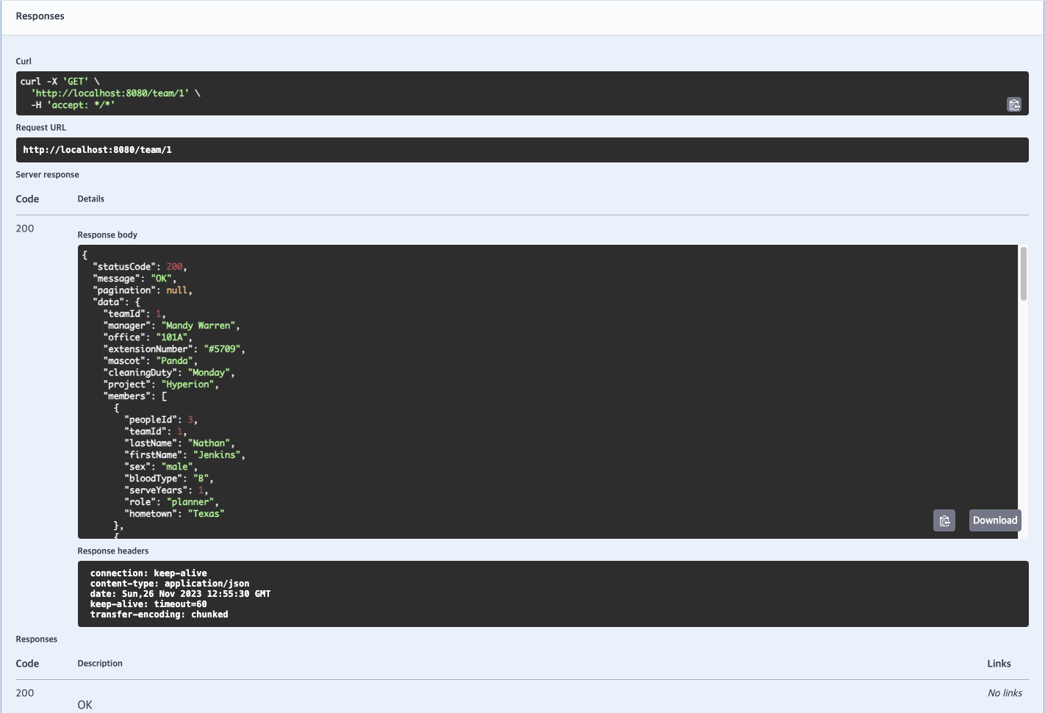
Task: Copy the curl command to clipboard
Action: pos(1014,104)
